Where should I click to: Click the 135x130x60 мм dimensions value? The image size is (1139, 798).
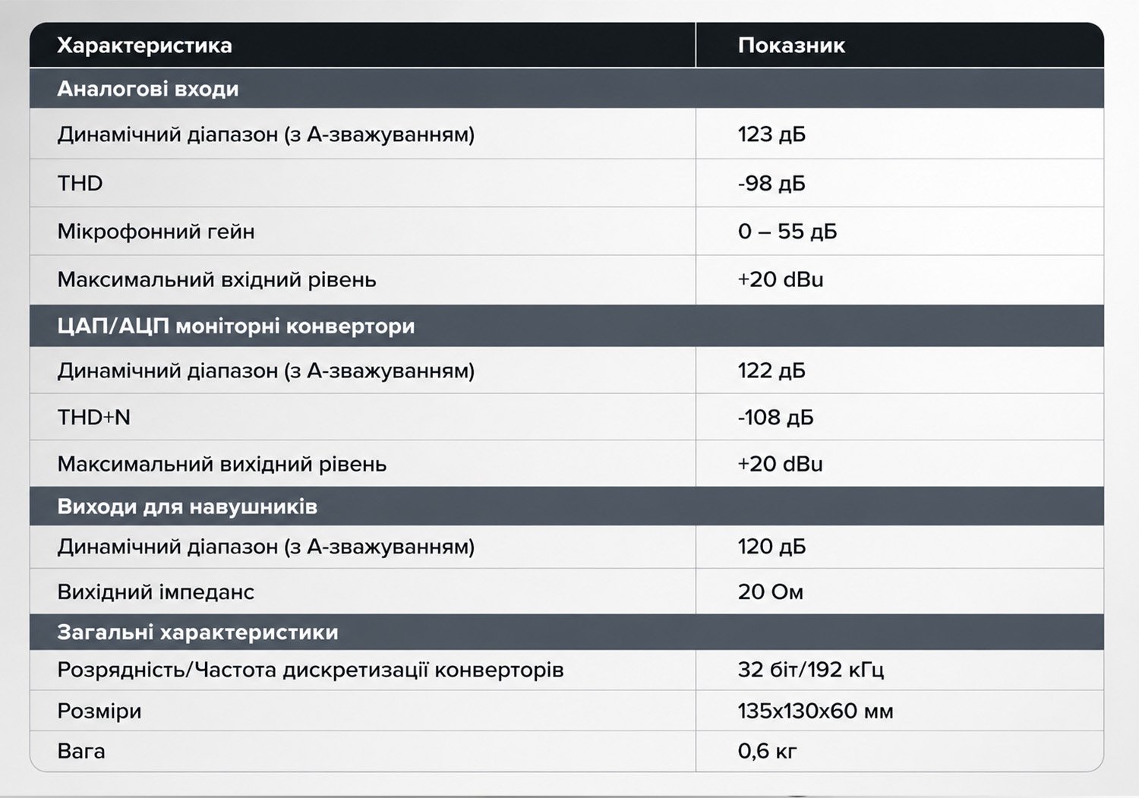(816, 711)
